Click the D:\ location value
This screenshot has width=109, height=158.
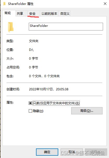pos(31,50)
